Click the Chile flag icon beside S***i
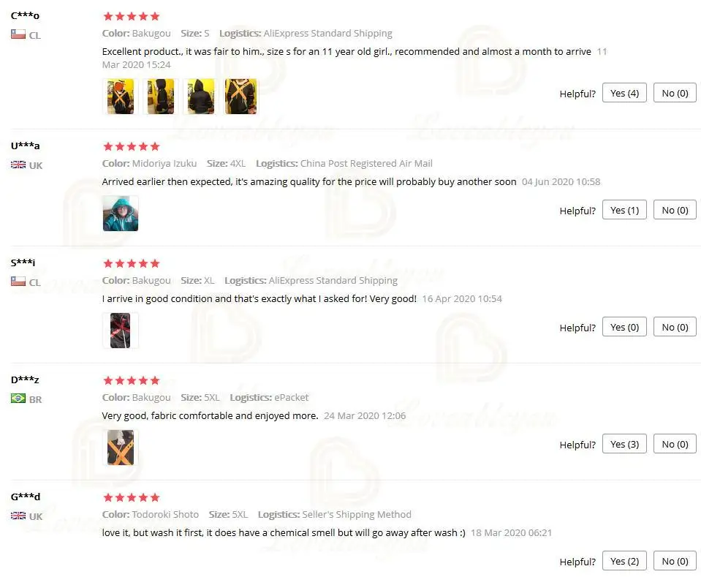 point(18,282)
